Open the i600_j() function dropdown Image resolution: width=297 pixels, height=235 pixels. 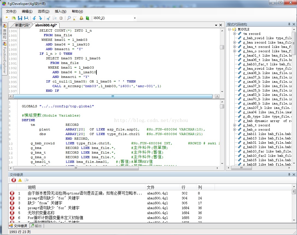135,18
